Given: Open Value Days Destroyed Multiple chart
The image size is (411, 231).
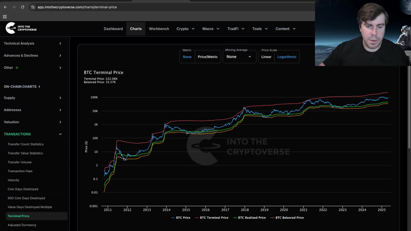Looking at the screenshot, I should 30,207.
